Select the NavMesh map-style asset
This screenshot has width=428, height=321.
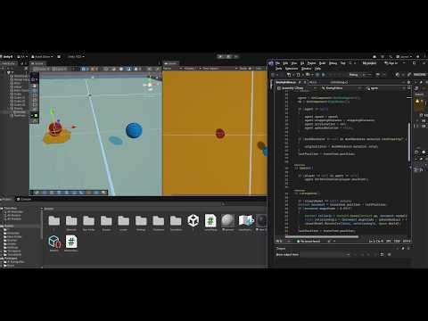[x=245, y=221]
